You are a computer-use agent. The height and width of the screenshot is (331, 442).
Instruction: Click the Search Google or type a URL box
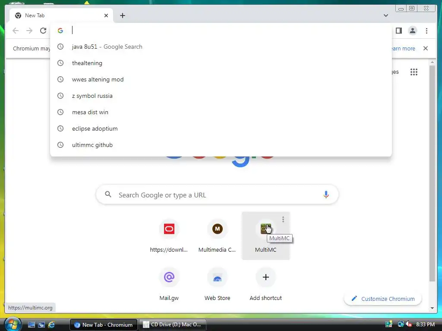(217, 195)
